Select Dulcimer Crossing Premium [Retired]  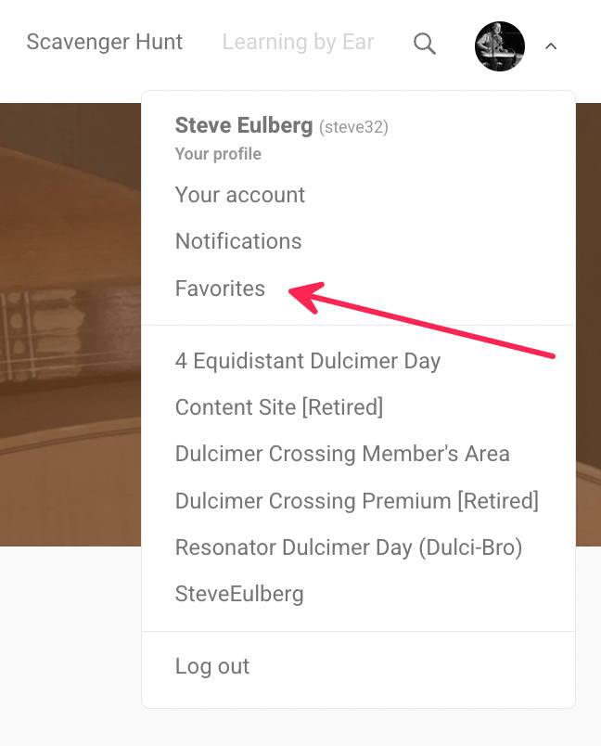tap(357, 501)
